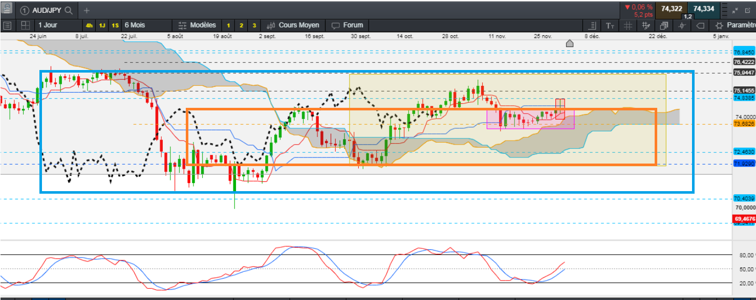The image size is (756, 300).
Task: Click the 24 juin date label
Action: [x=38, y=36]
